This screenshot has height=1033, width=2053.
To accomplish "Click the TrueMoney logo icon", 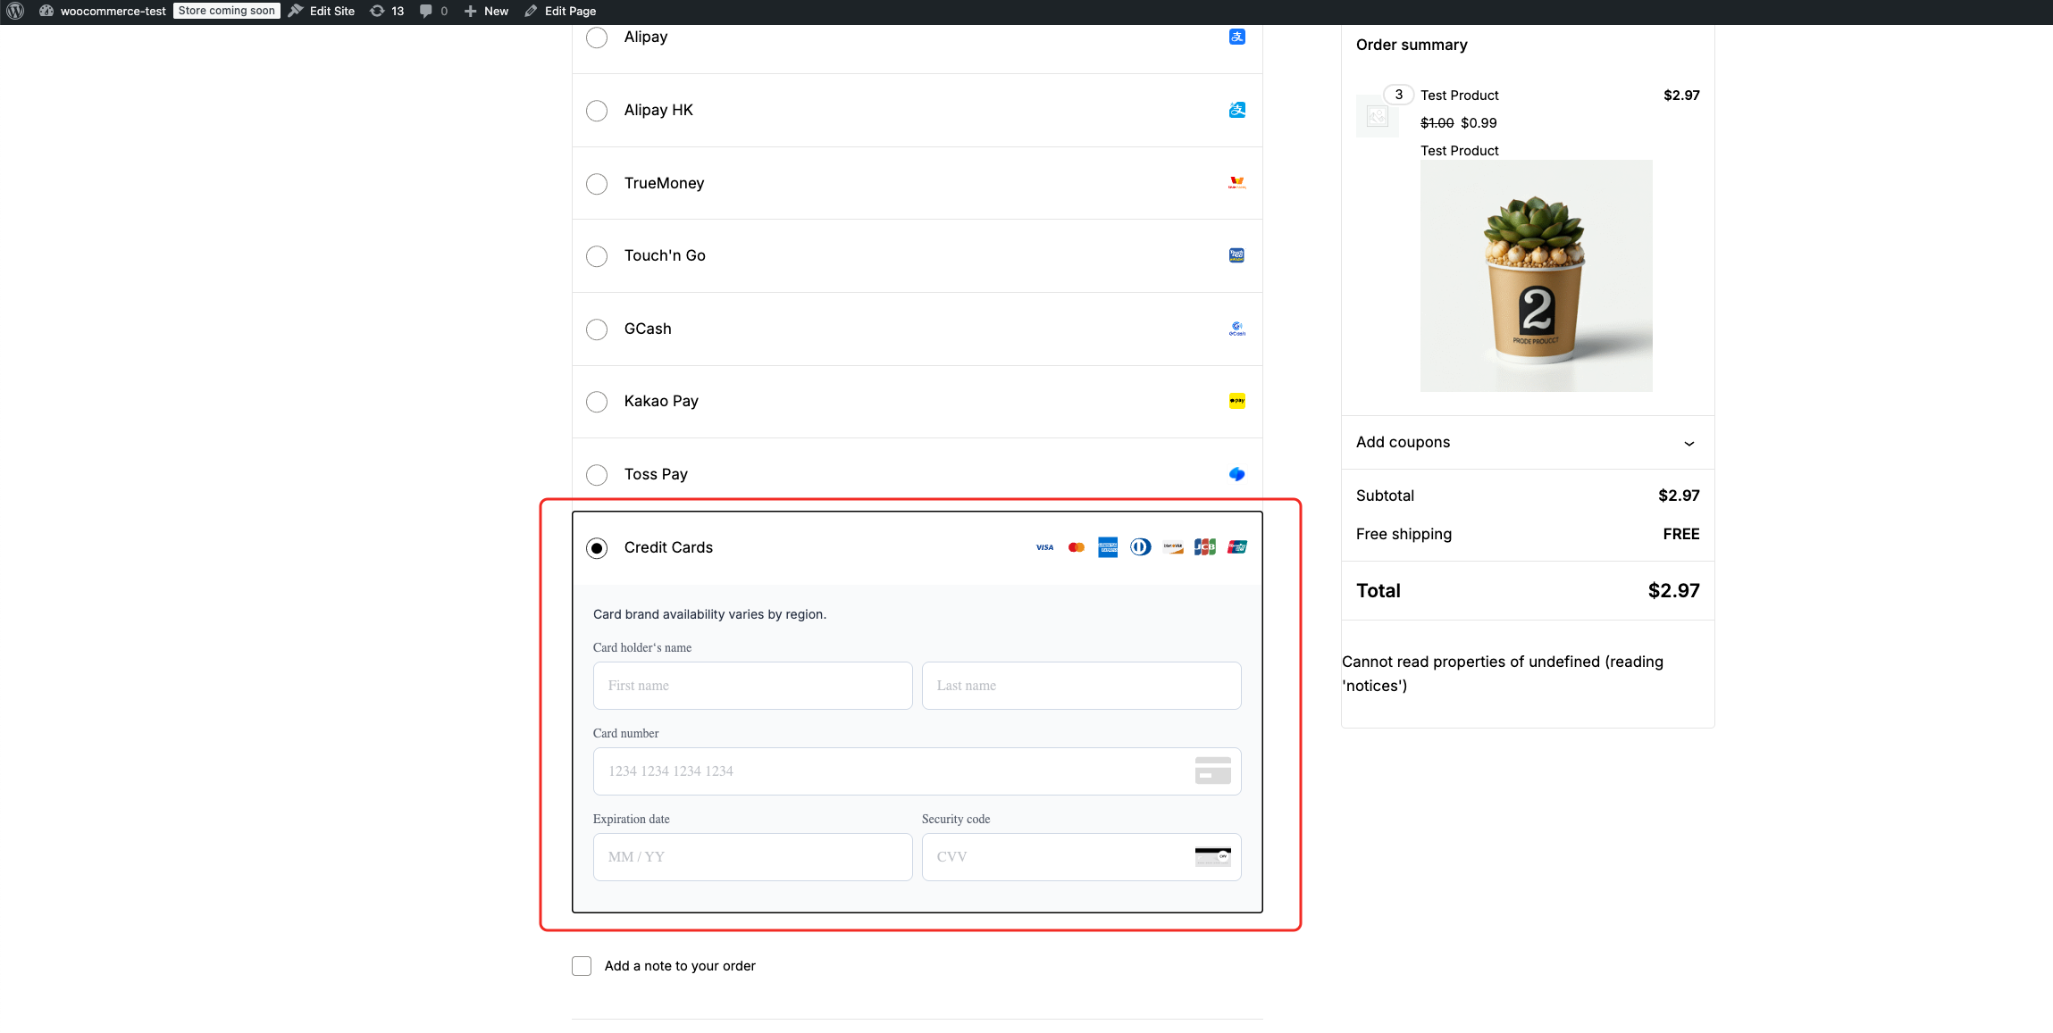I will 1237,183.
